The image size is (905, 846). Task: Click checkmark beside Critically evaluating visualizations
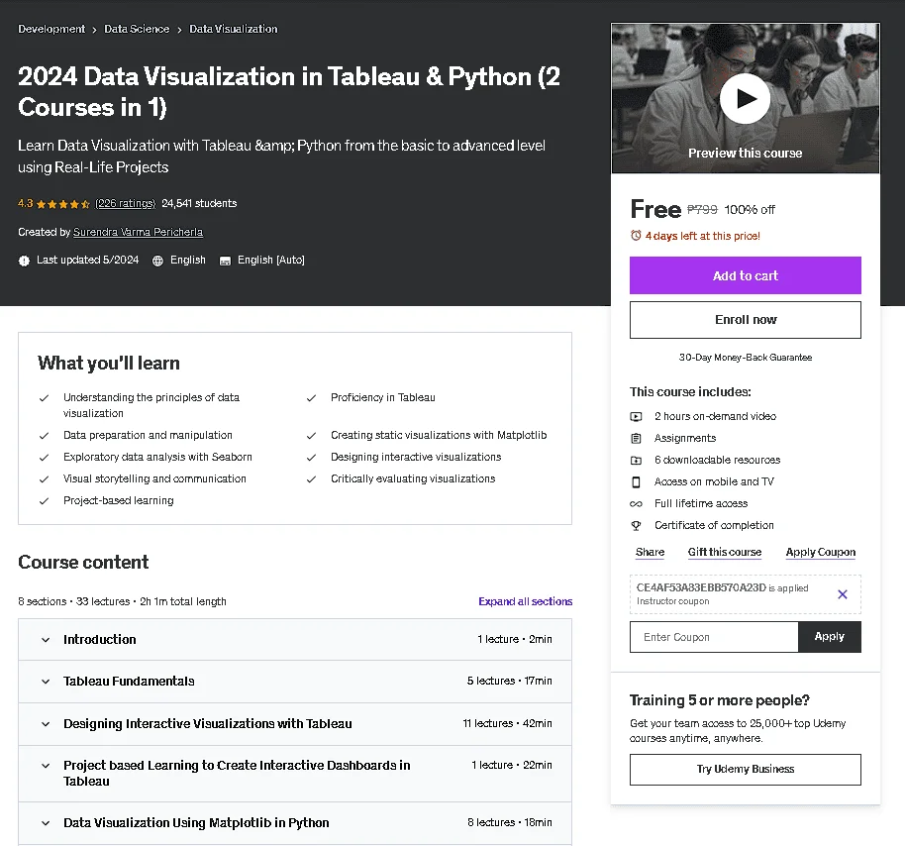tap(311, 479)
